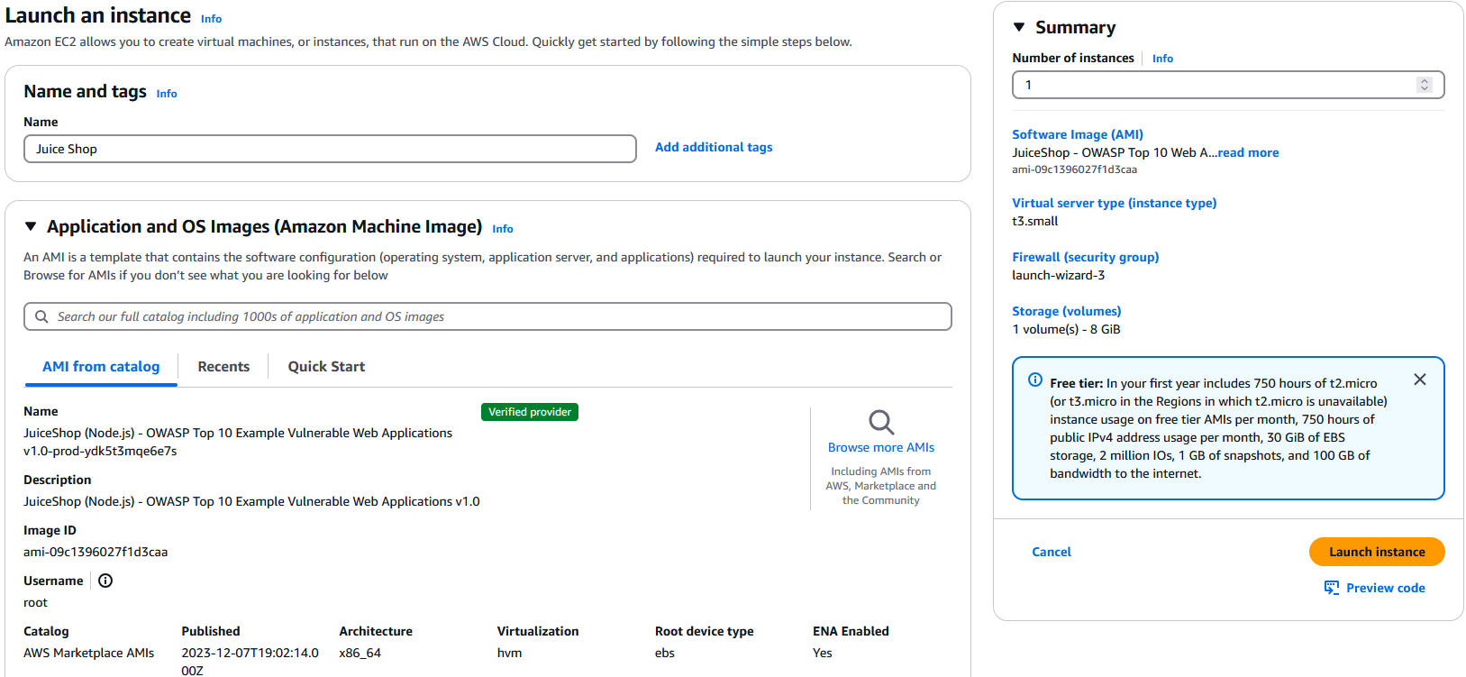
Task: Open the Preview code link
Action: 1386,588
